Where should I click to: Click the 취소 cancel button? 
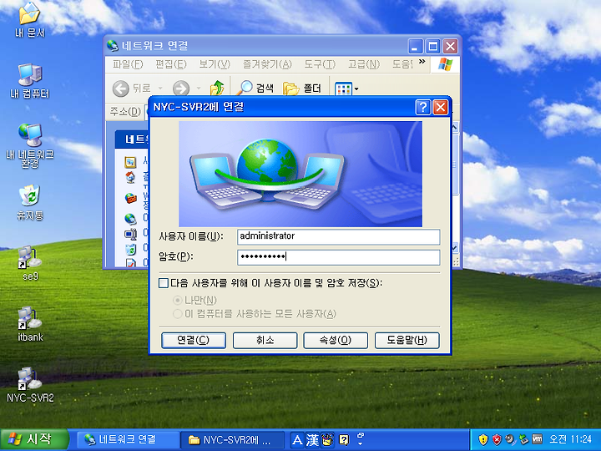(x=265, y=340)
